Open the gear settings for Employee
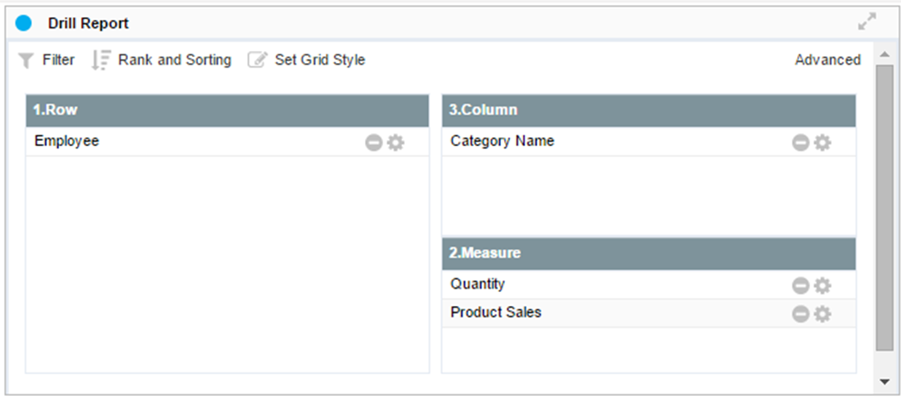 tap(395, 143)
